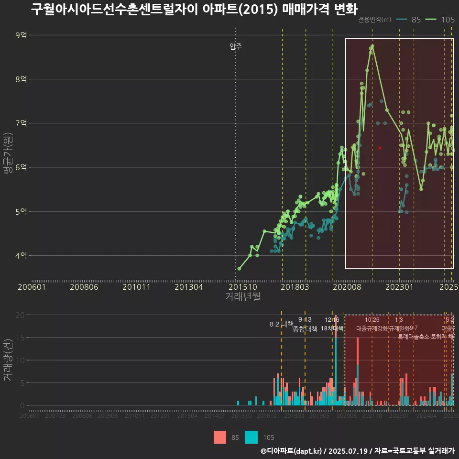Click the 20 label on volume axis

click(x=20, y=315)
